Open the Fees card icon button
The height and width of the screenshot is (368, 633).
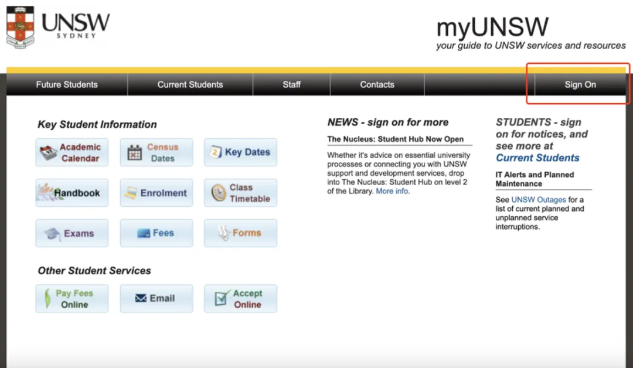pyautogui.click(x=156, y=233)
